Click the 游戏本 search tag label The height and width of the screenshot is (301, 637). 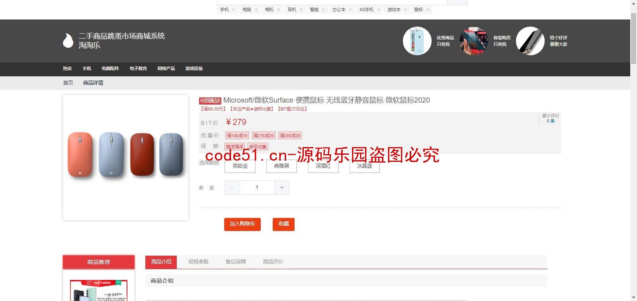(x=394, y=10)
